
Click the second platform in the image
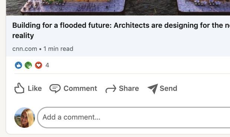tap(204, 7)
